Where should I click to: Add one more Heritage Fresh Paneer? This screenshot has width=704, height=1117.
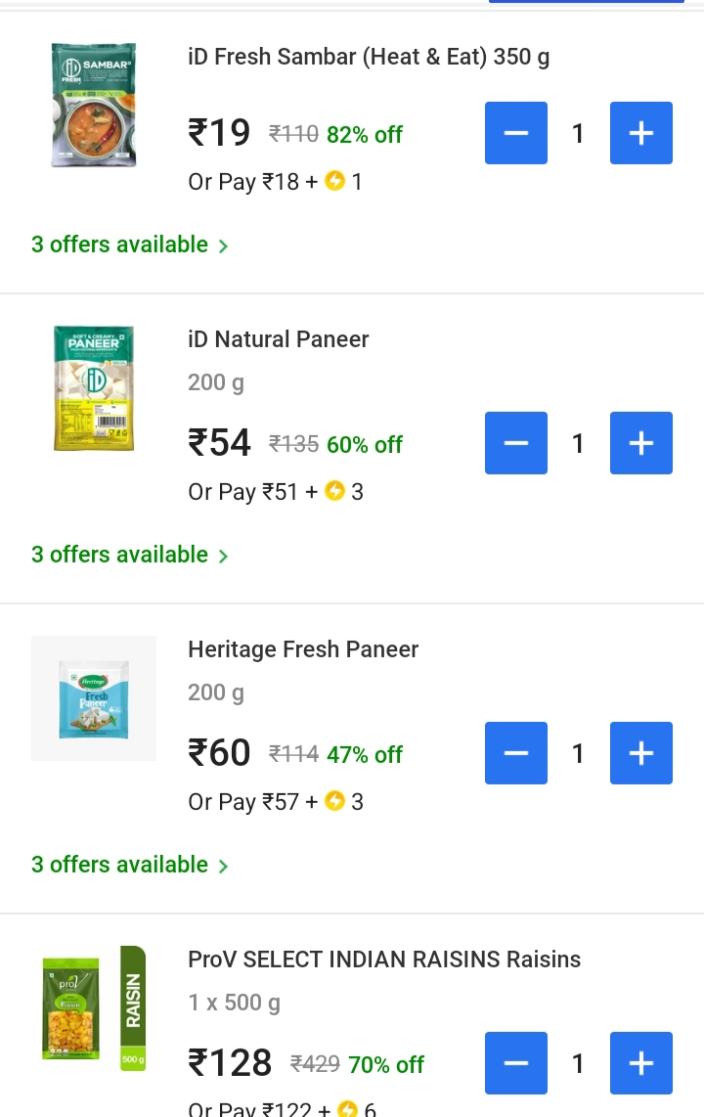[x=640, y=753]
